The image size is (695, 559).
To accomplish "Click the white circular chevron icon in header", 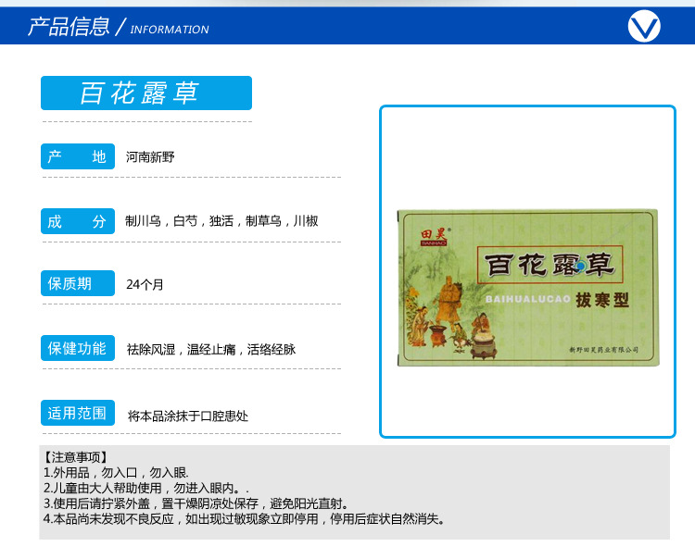I will point(644,26).
